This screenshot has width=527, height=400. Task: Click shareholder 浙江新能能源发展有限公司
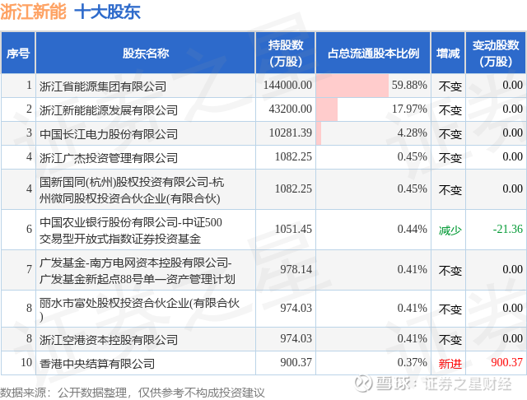(109, 110)
